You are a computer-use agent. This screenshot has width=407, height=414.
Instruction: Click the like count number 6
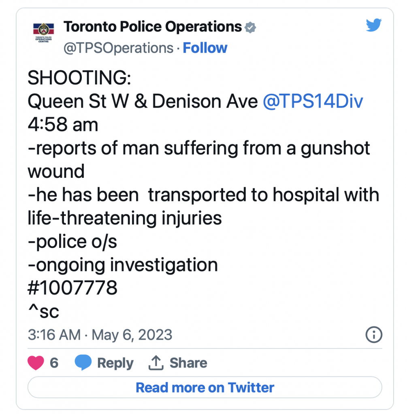[x=54, y=363]
